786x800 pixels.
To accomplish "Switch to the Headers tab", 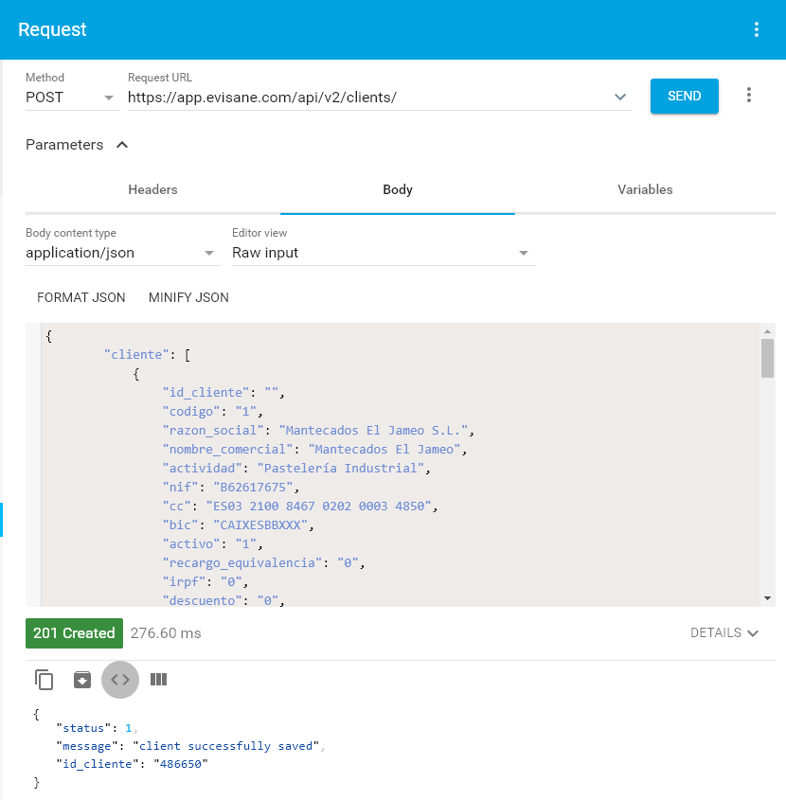I will [152, 189].
